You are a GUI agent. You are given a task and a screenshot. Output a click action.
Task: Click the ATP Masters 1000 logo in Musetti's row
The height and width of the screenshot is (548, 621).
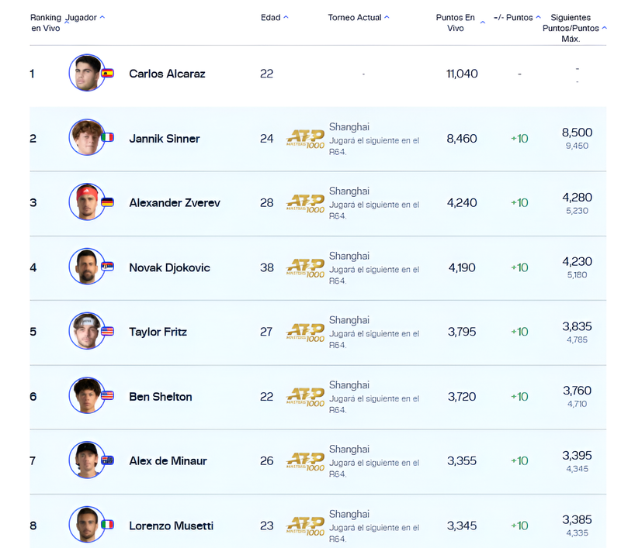(x=305, y=526)
